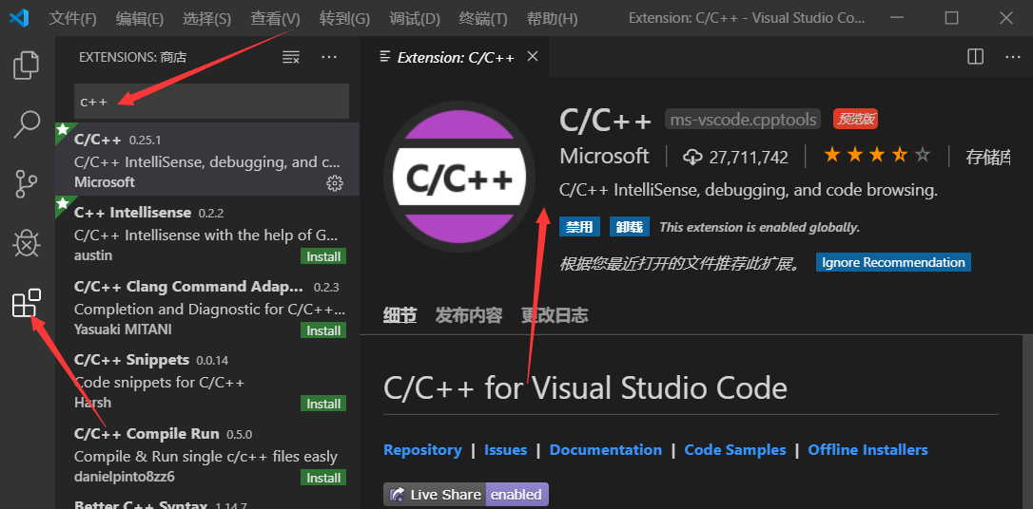Open the Debug view bug icon
Viewport: 1033px width, 509px height.
(27, 244)
